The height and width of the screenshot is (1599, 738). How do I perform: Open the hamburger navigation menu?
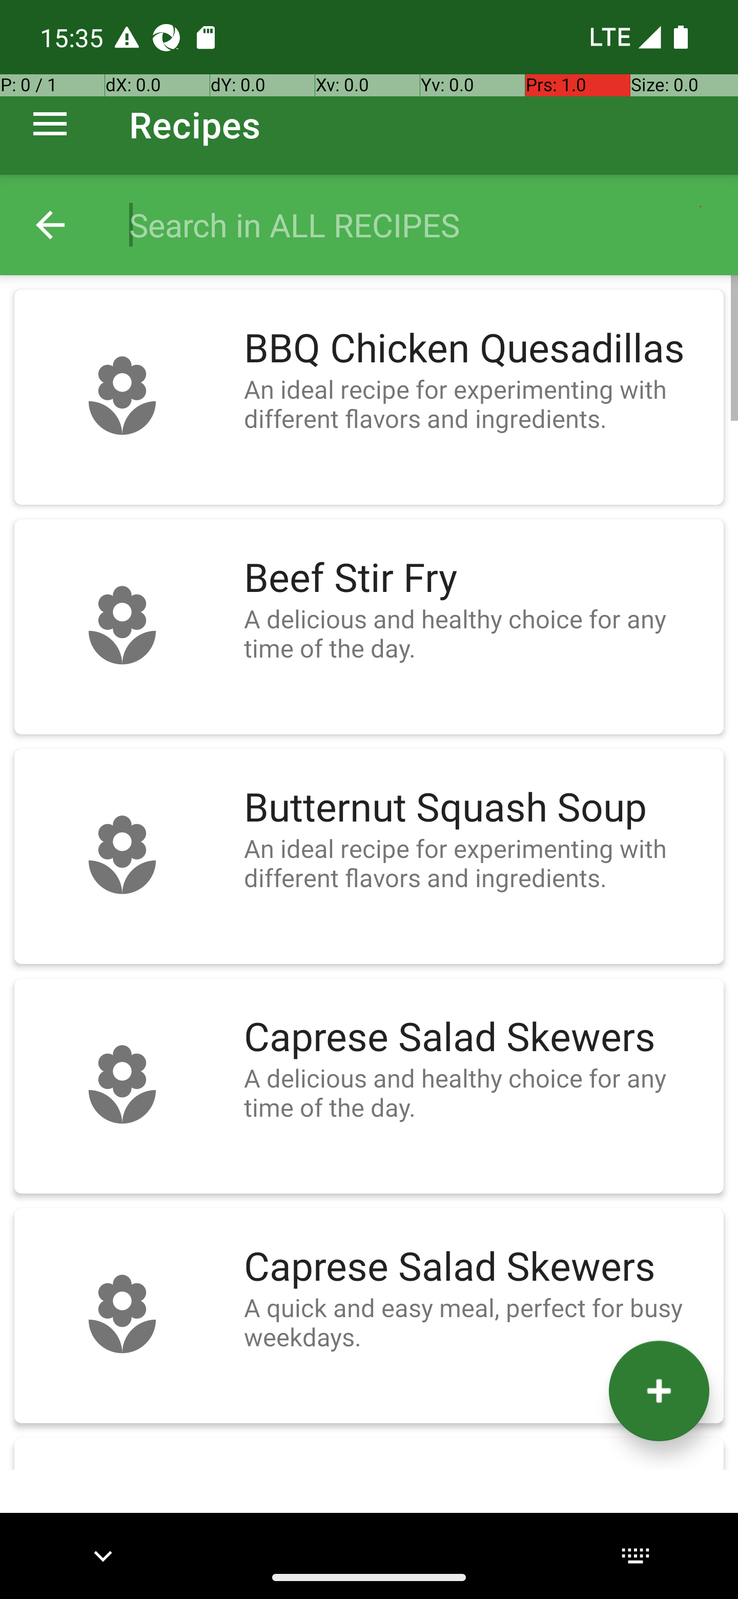pyautogui.click(x=50, y=124)
